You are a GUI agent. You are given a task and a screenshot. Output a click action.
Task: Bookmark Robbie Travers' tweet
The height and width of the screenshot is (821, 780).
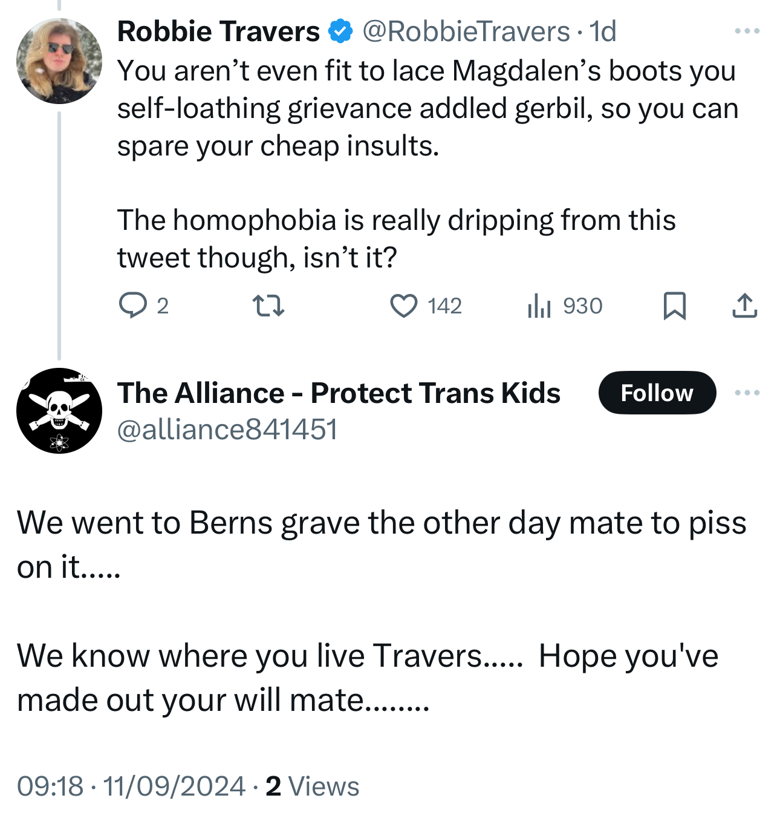[674, 305]
